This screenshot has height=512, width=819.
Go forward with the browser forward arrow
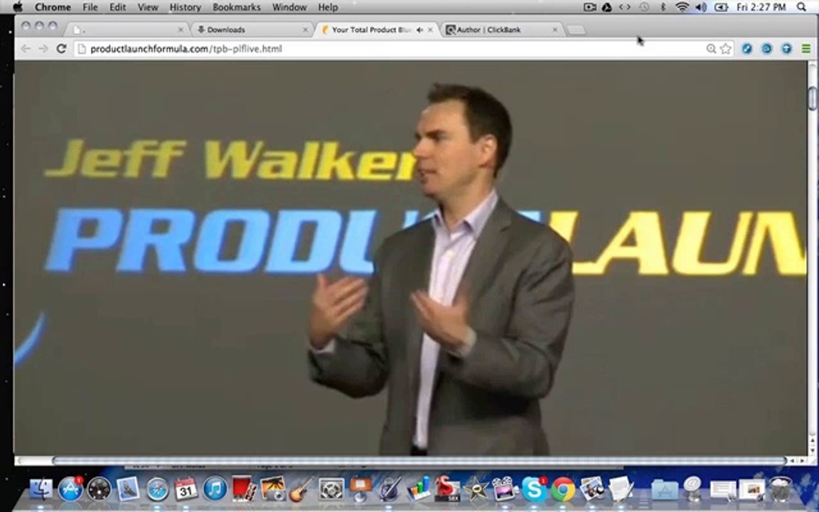pos(43,48)
